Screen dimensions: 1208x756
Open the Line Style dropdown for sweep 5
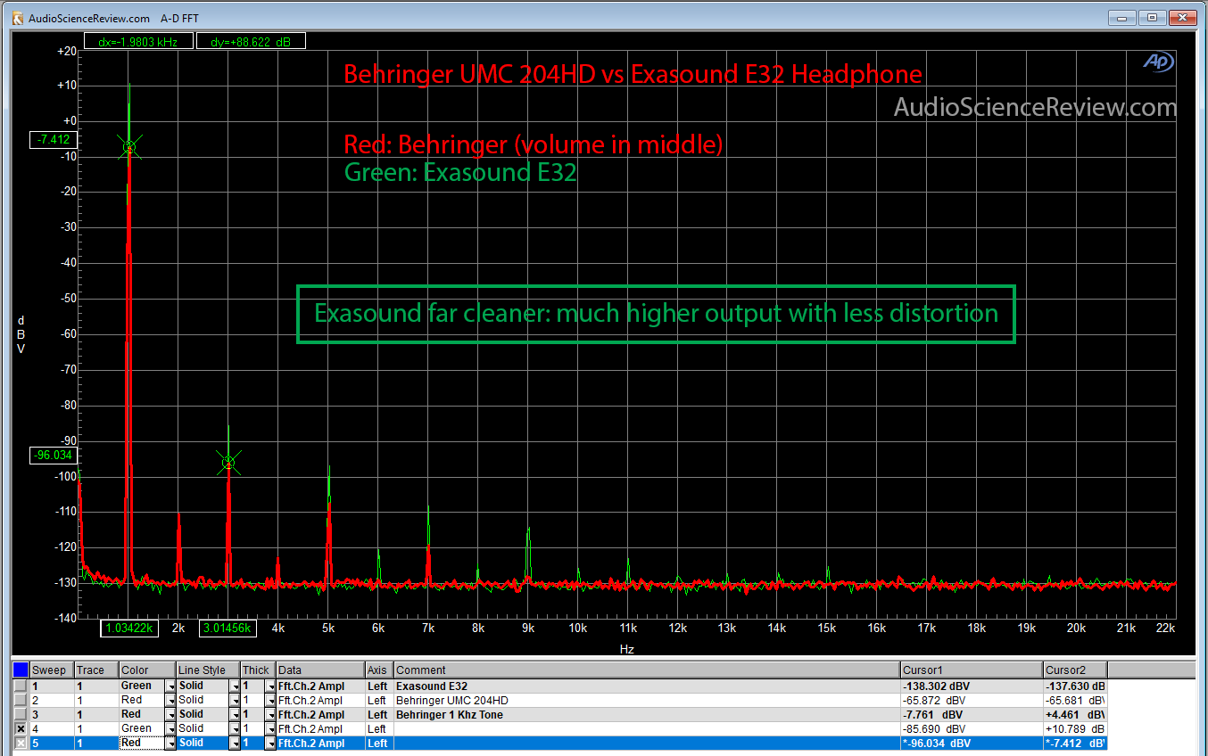tap(235, 743)
